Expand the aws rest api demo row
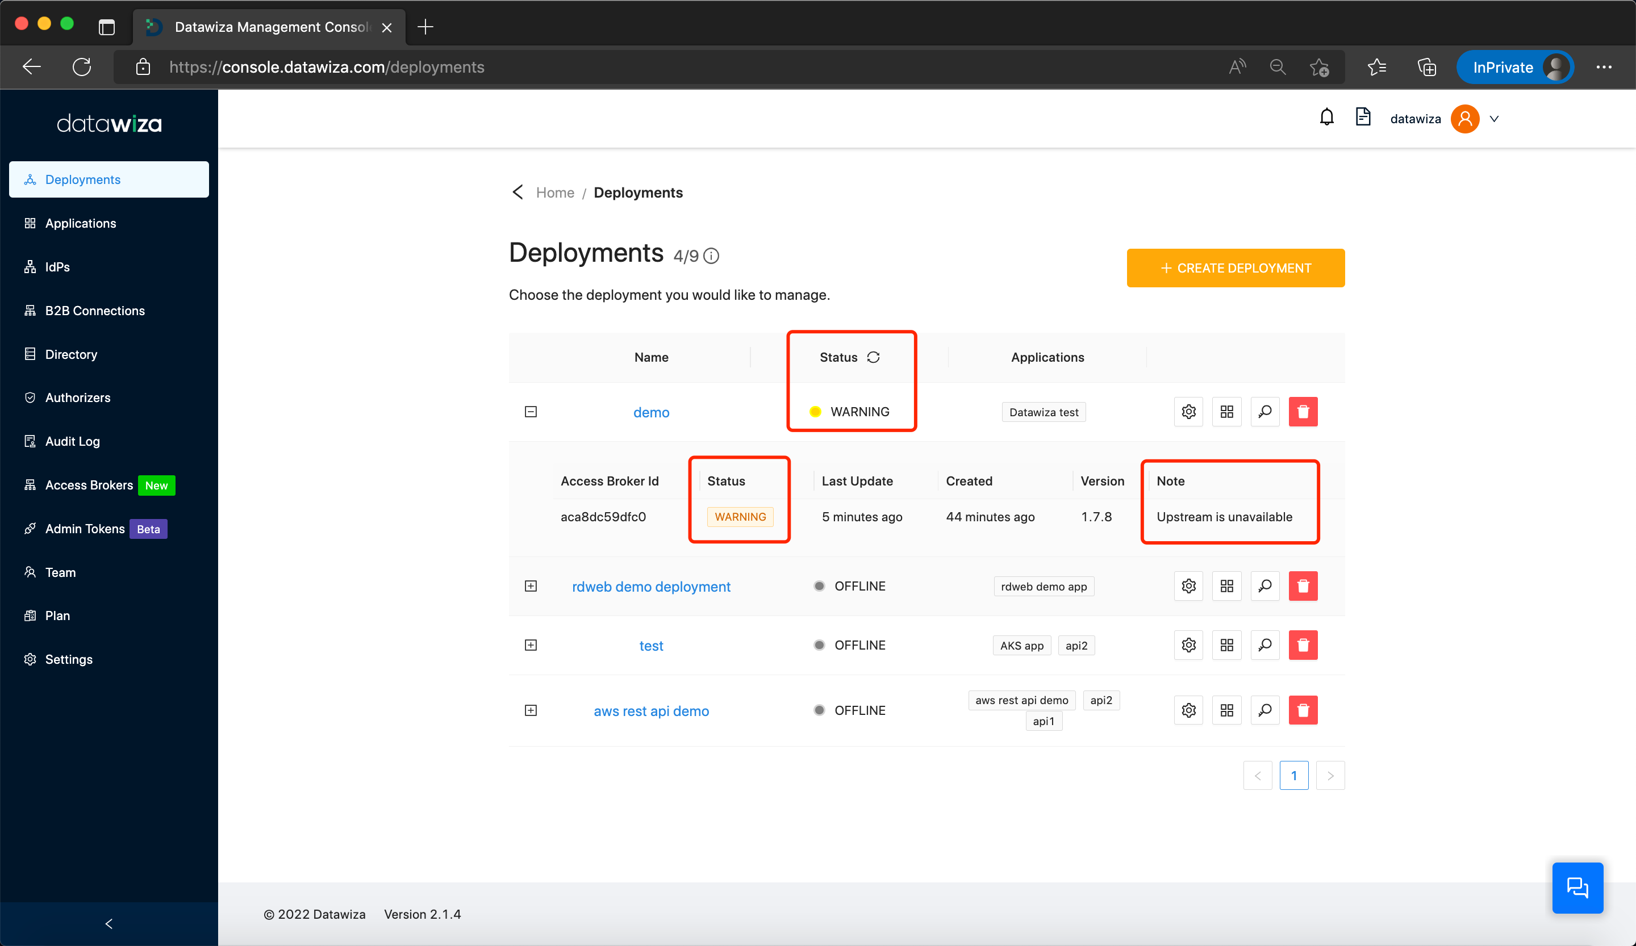1636x946 pixels. (531, 710)
